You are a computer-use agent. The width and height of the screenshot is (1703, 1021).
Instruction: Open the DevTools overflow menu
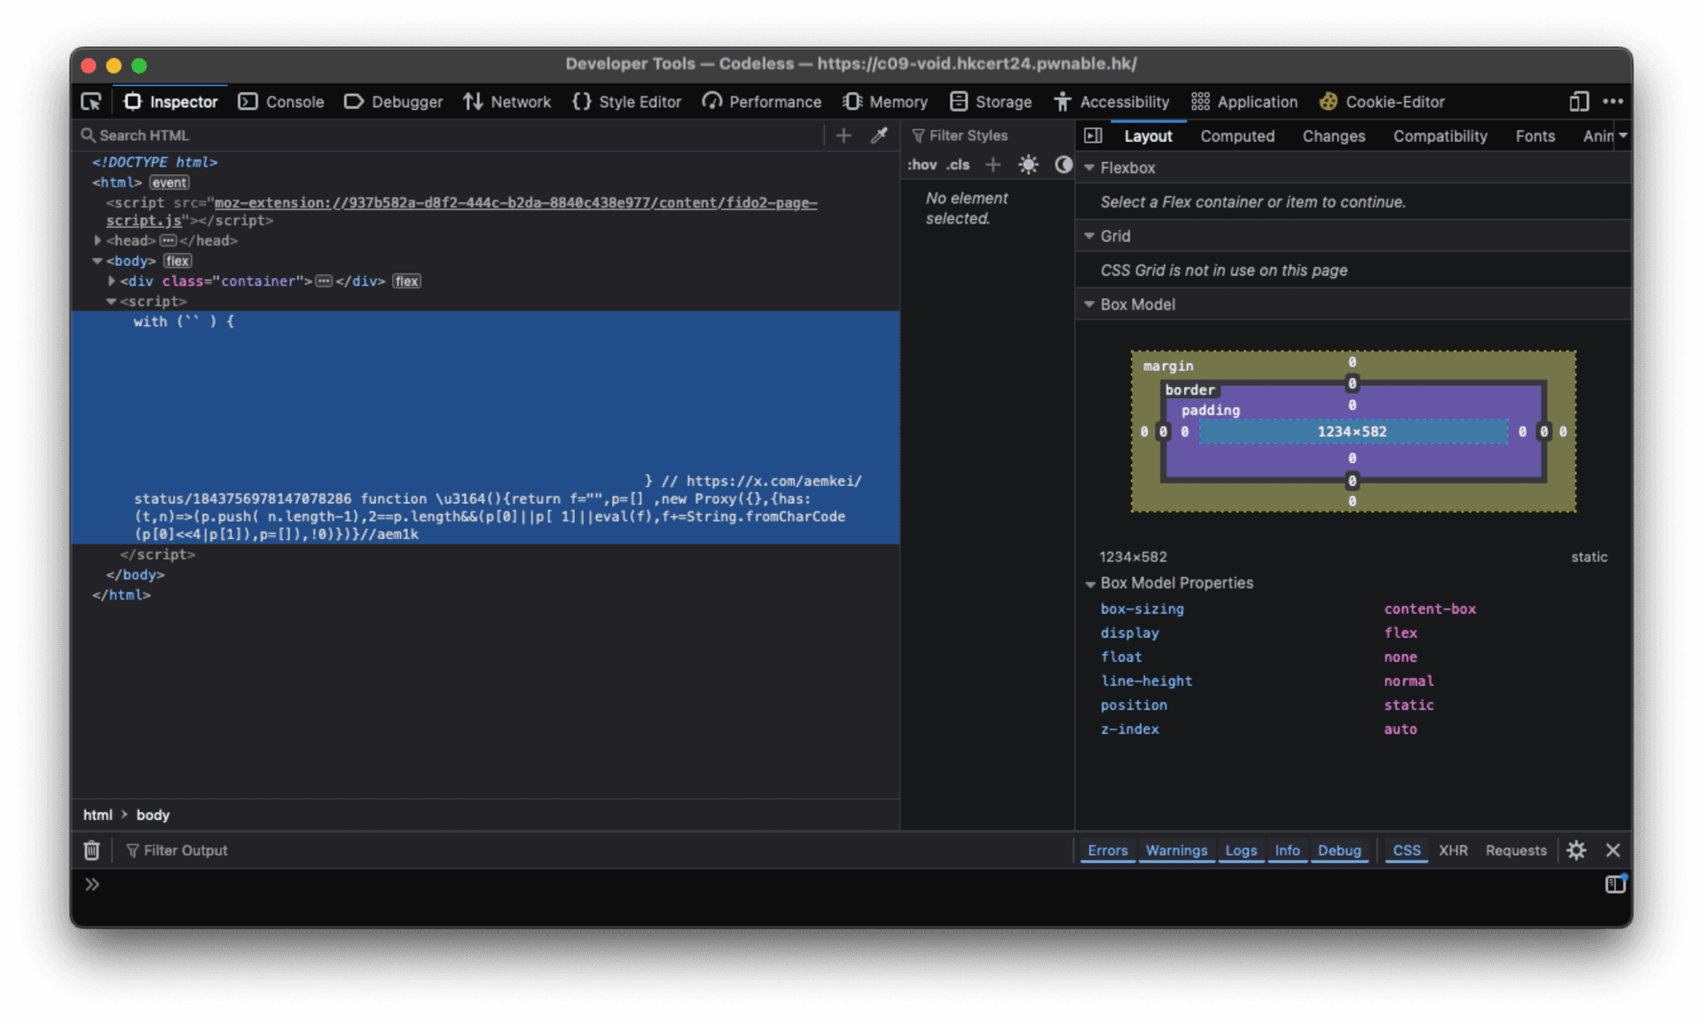tap(1613, 101)
